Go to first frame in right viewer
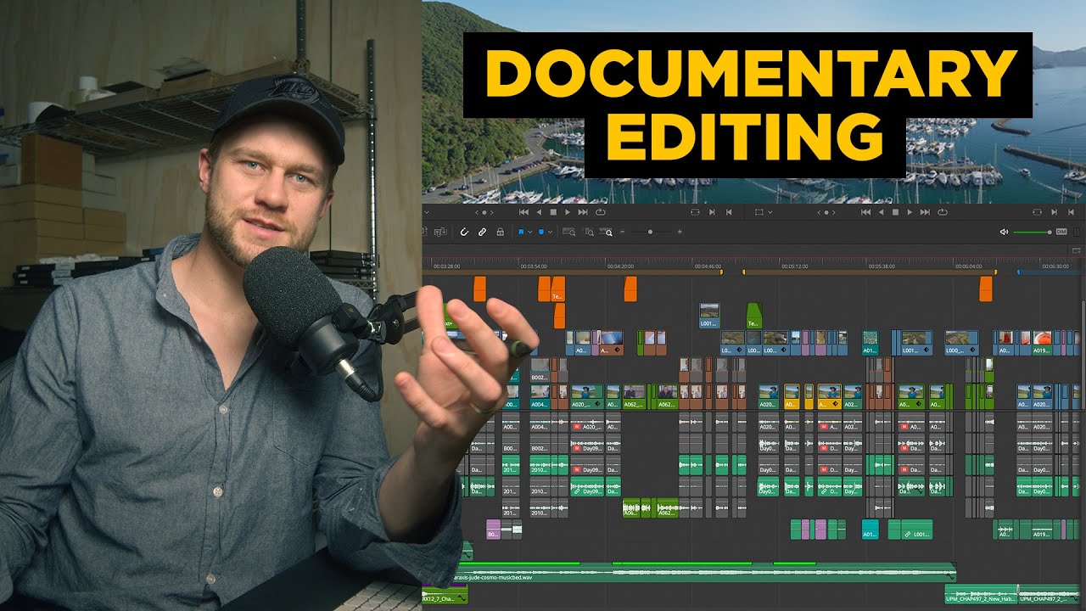This screenshot has width=1086, height=611. pyautogui.click(x=865, y=212)
